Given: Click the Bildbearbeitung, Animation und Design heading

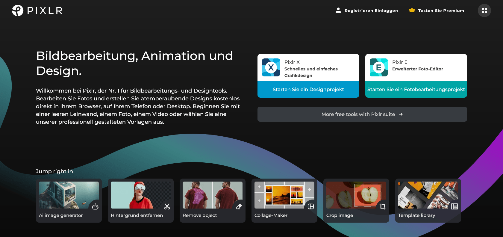Looking at the screenshot, I should (134, 63).
